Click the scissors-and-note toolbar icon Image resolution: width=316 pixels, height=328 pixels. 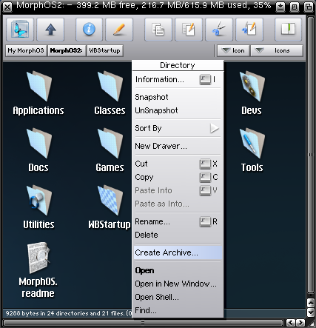point(249,30)
